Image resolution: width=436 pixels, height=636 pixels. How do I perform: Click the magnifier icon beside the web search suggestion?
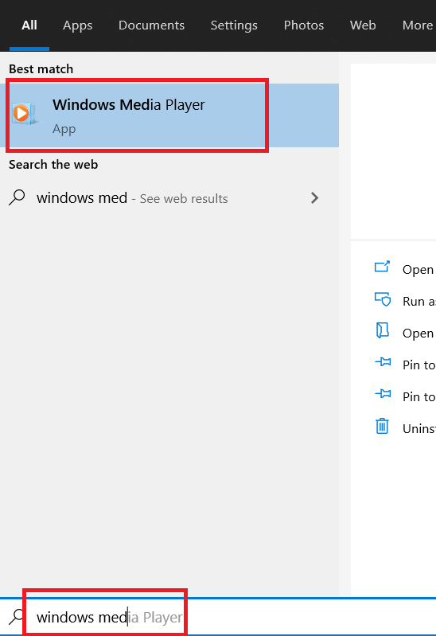17,197
